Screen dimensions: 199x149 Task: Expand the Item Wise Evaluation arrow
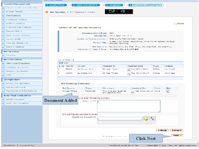3,64
